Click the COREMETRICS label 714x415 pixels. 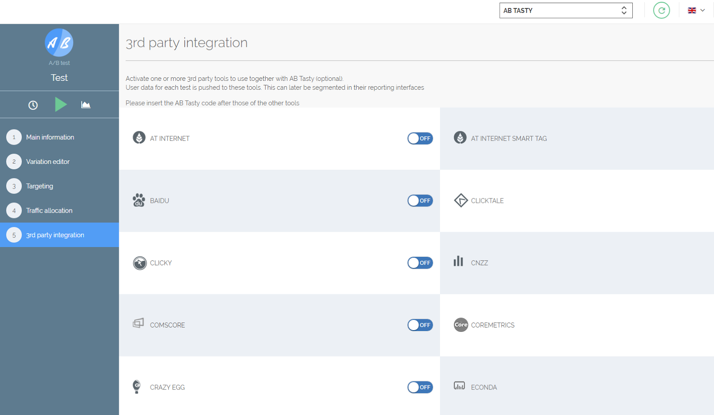(x=493, y=325)
